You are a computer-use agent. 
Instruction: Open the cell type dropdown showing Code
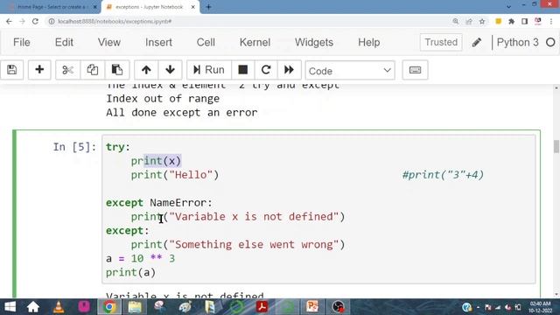point(350,70)
